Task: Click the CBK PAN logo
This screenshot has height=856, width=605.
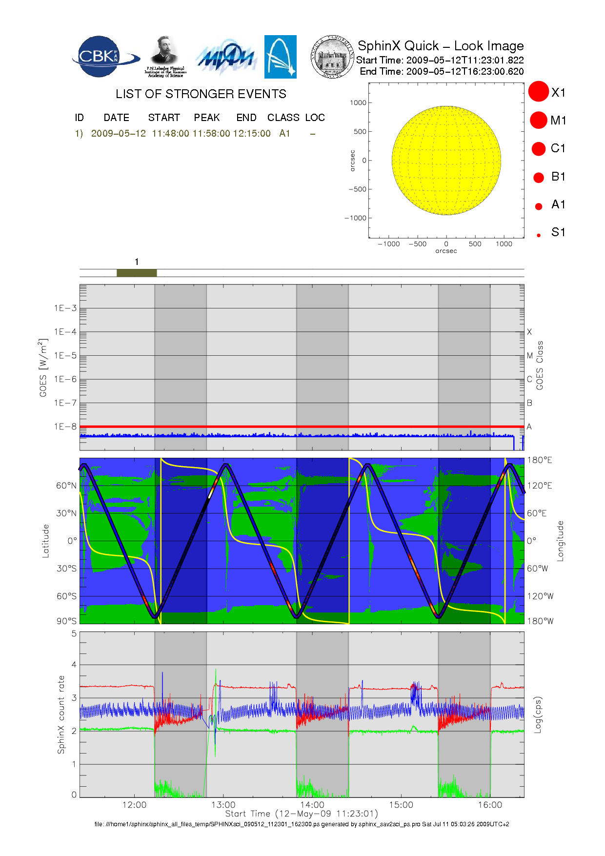Action: [105, 57]
